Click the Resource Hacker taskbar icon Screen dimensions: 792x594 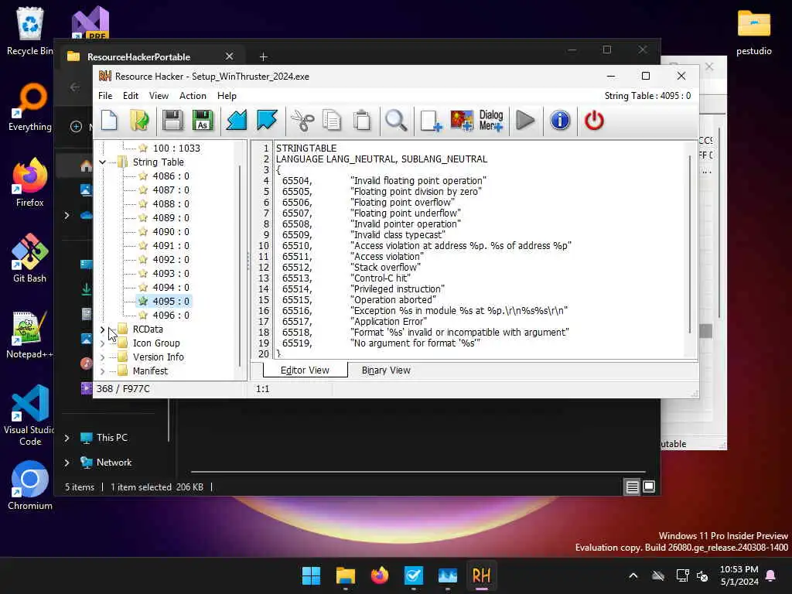(481, 575)
